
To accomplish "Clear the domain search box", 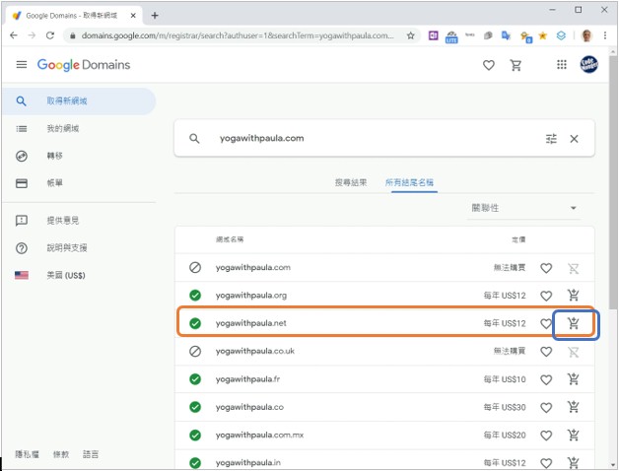I will point(574,139).
